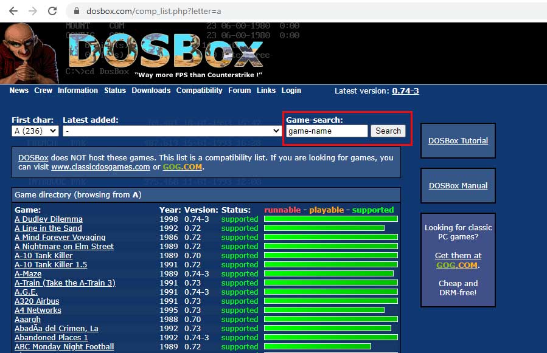The image size is (547, 353).
Task: Click the GOG.COM link in sidebar
Action: click(x=457, y=265)
